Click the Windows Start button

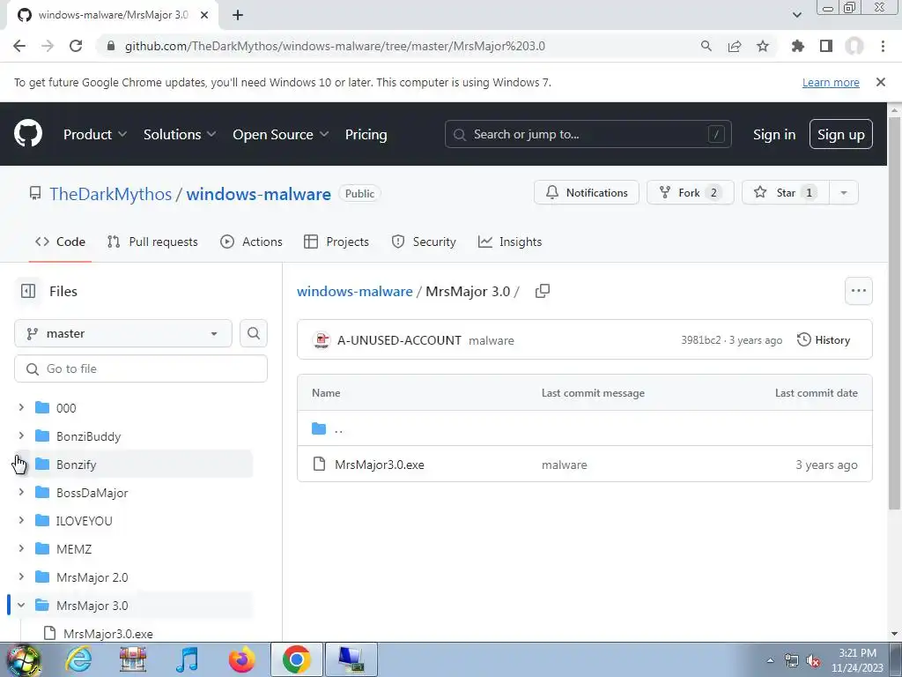23,659
